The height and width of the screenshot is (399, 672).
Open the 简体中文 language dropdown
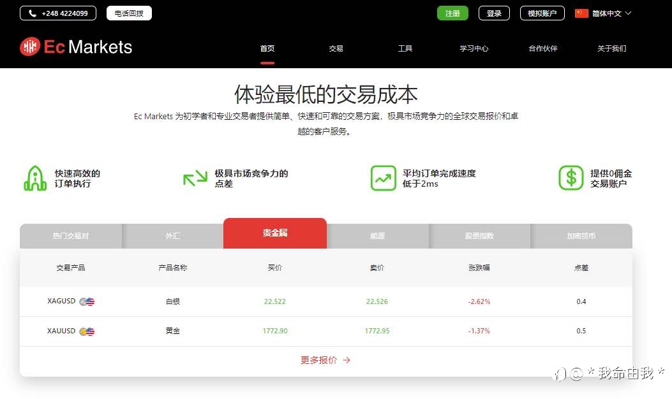pyautogui.click(x=603, y=13)
